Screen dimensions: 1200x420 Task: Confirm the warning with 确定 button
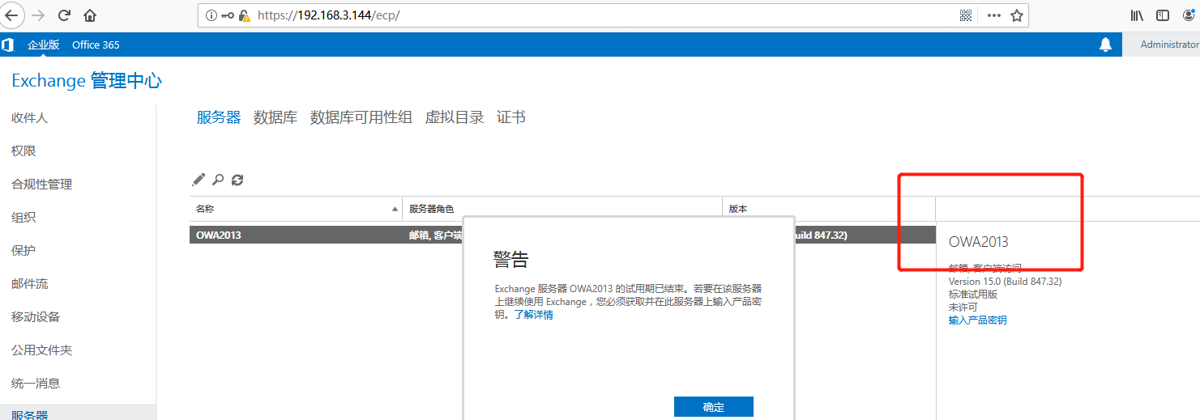714,407
